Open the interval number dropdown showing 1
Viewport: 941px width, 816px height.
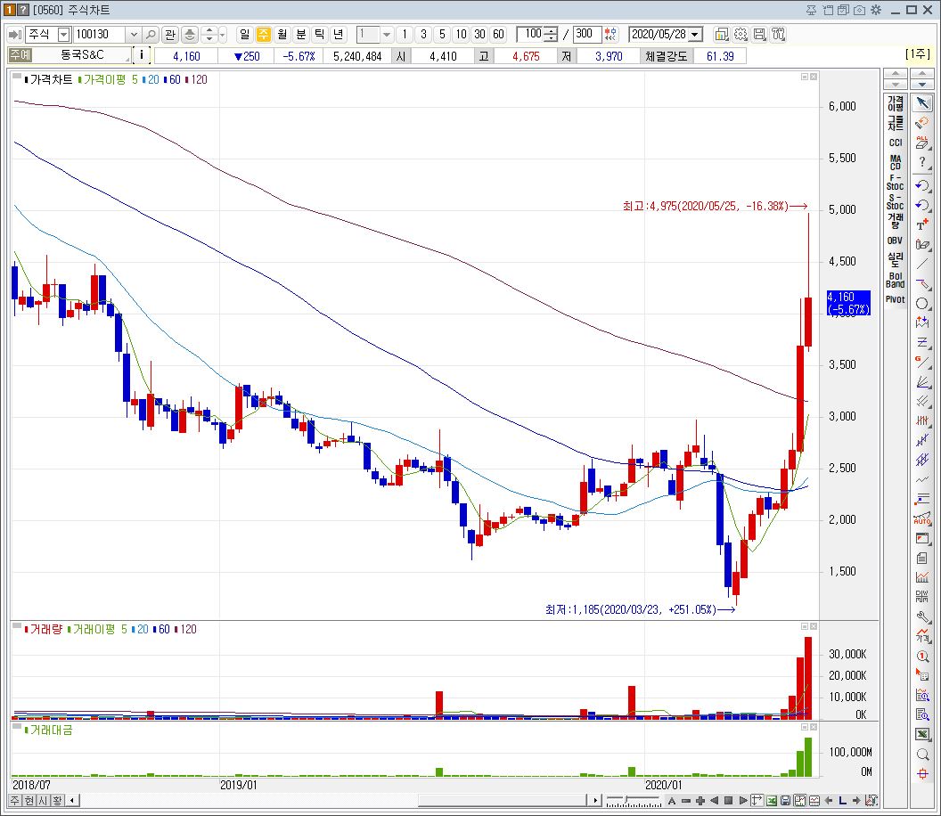(x=387, y=35)
